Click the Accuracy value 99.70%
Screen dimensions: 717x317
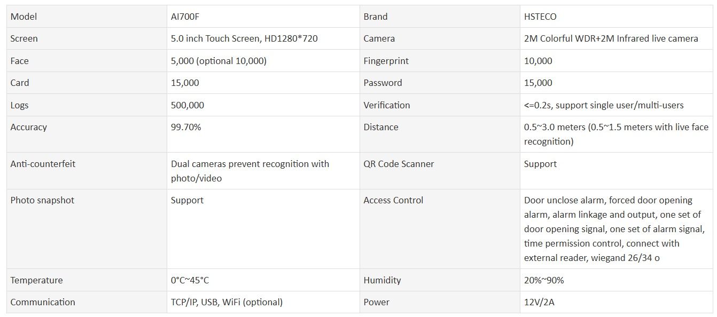pyautogui.click(x=186, y=127)
